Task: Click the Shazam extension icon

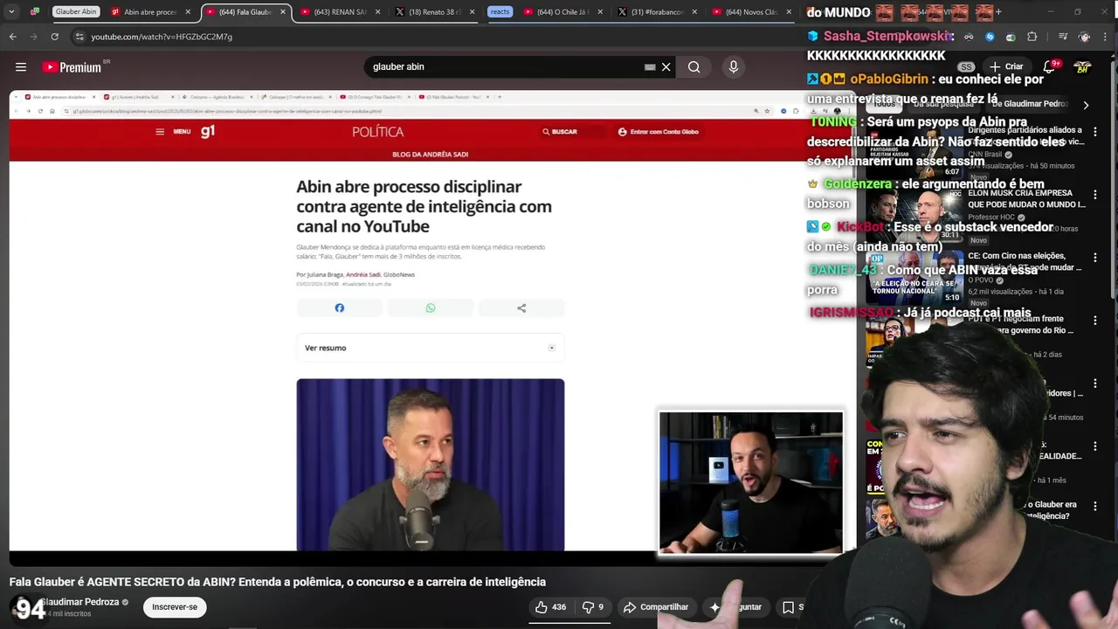Action: [x=990, y=37]
